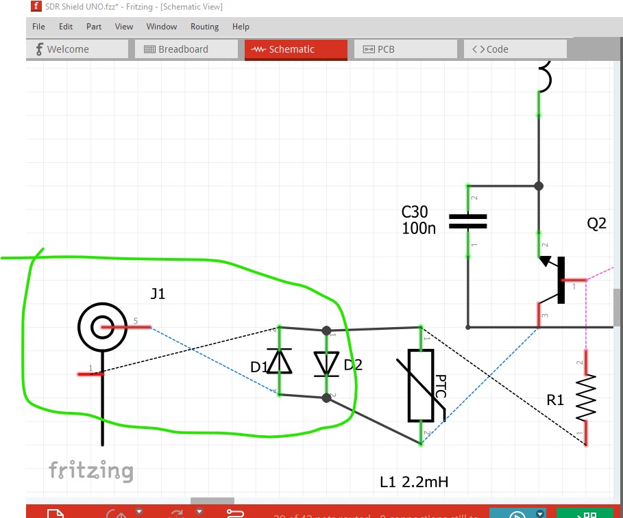Click the Q2 part label
This screenshot has height=518, width=623.
coord(597,223)
